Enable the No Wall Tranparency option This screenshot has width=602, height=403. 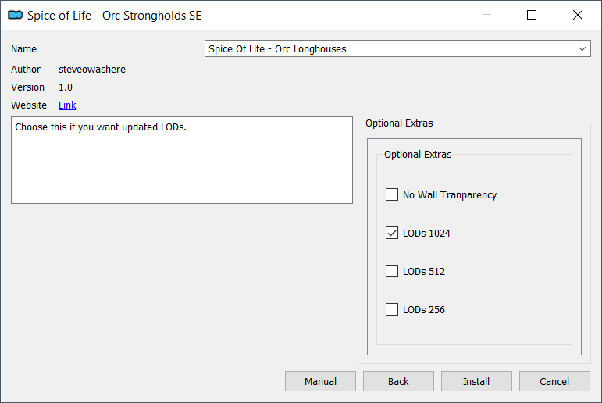pos(392,194)
